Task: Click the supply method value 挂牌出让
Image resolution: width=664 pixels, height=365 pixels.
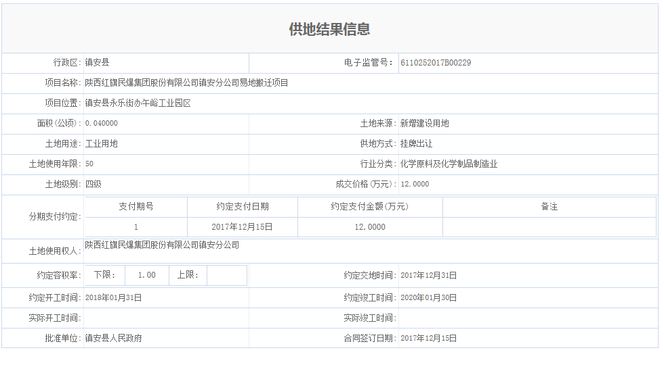Action: [416, 143]
